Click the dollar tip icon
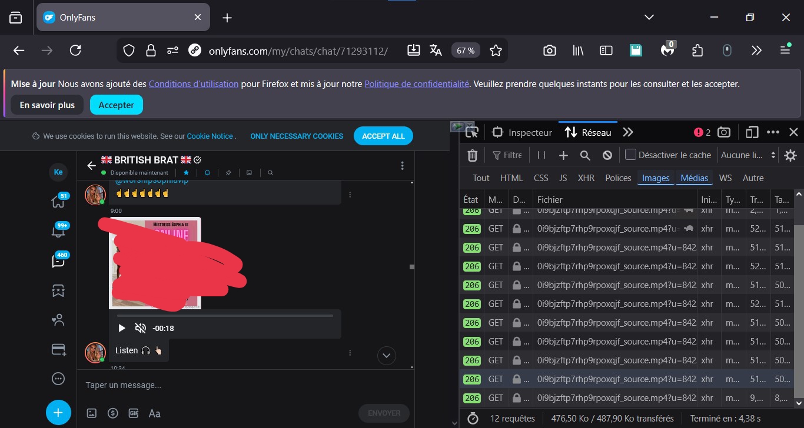Viewport: 804px width, 428px height. click(x=113, y=413)
